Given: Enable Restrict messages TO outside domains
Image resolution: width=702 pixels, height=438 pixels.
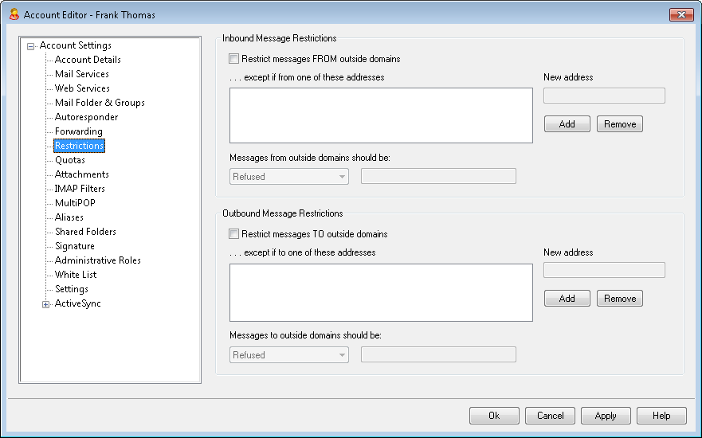Looking at the screenshot, I should point(233,233).
